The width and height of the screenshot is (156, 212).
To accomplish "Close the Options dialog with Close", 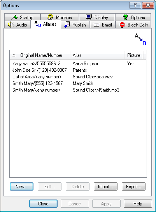I will (43, 203).
